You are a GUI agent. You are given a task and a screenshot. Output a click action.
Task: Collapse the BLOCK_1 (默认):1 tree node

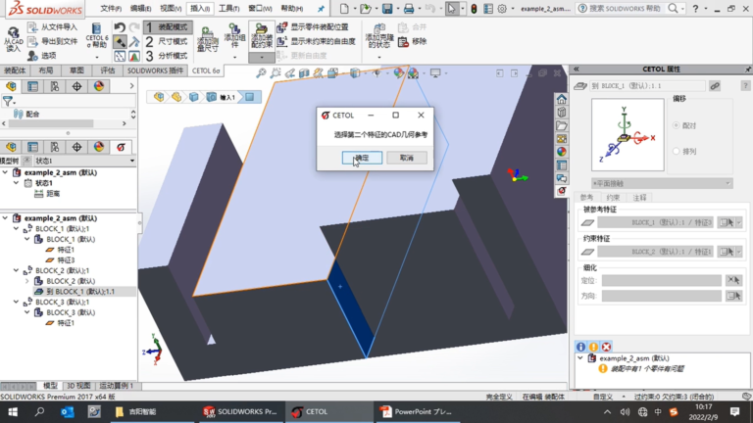coord(16,229)
